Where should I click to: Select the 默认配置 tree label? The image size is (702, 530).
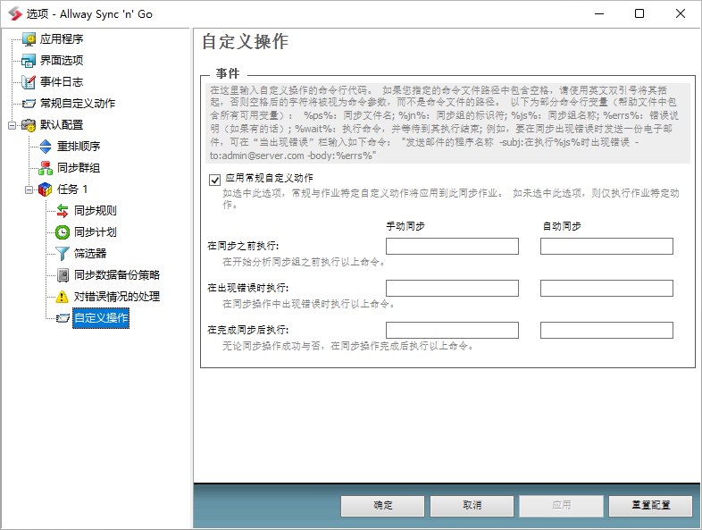[x=62, y=125]
